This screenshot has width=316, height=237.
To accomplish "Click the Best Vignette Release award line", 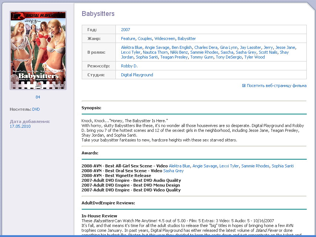I will point(116,176).
